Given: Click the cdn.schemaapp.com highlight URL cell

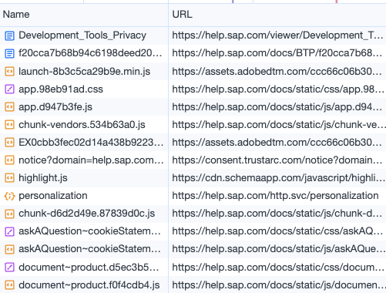Looking at the screenshot, I should pos(277,178).
